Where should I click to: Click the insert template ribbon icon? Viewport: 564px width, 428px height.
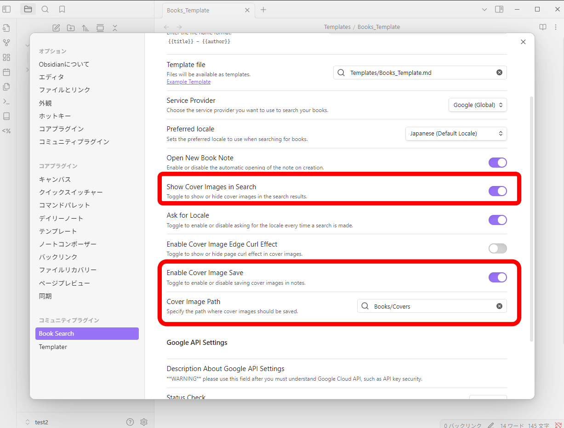click(6, 87)
